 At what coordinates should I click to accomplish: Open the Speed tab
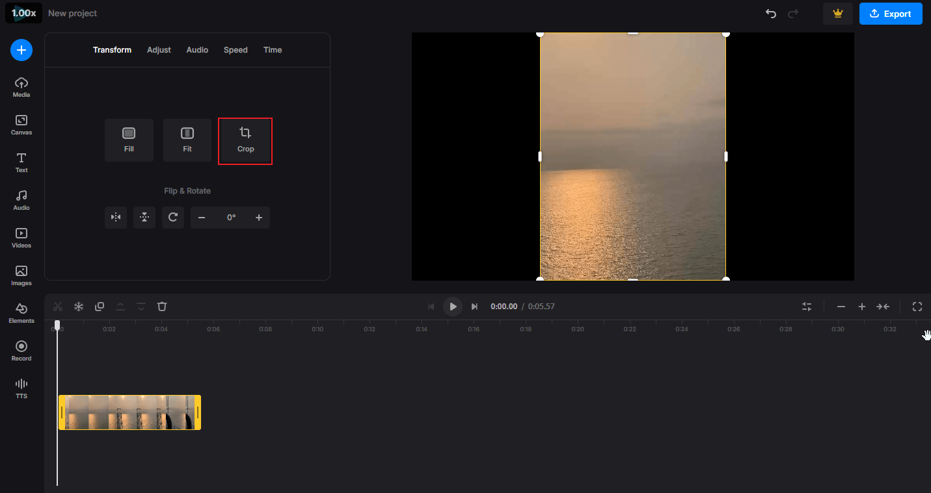click(236, 50)
